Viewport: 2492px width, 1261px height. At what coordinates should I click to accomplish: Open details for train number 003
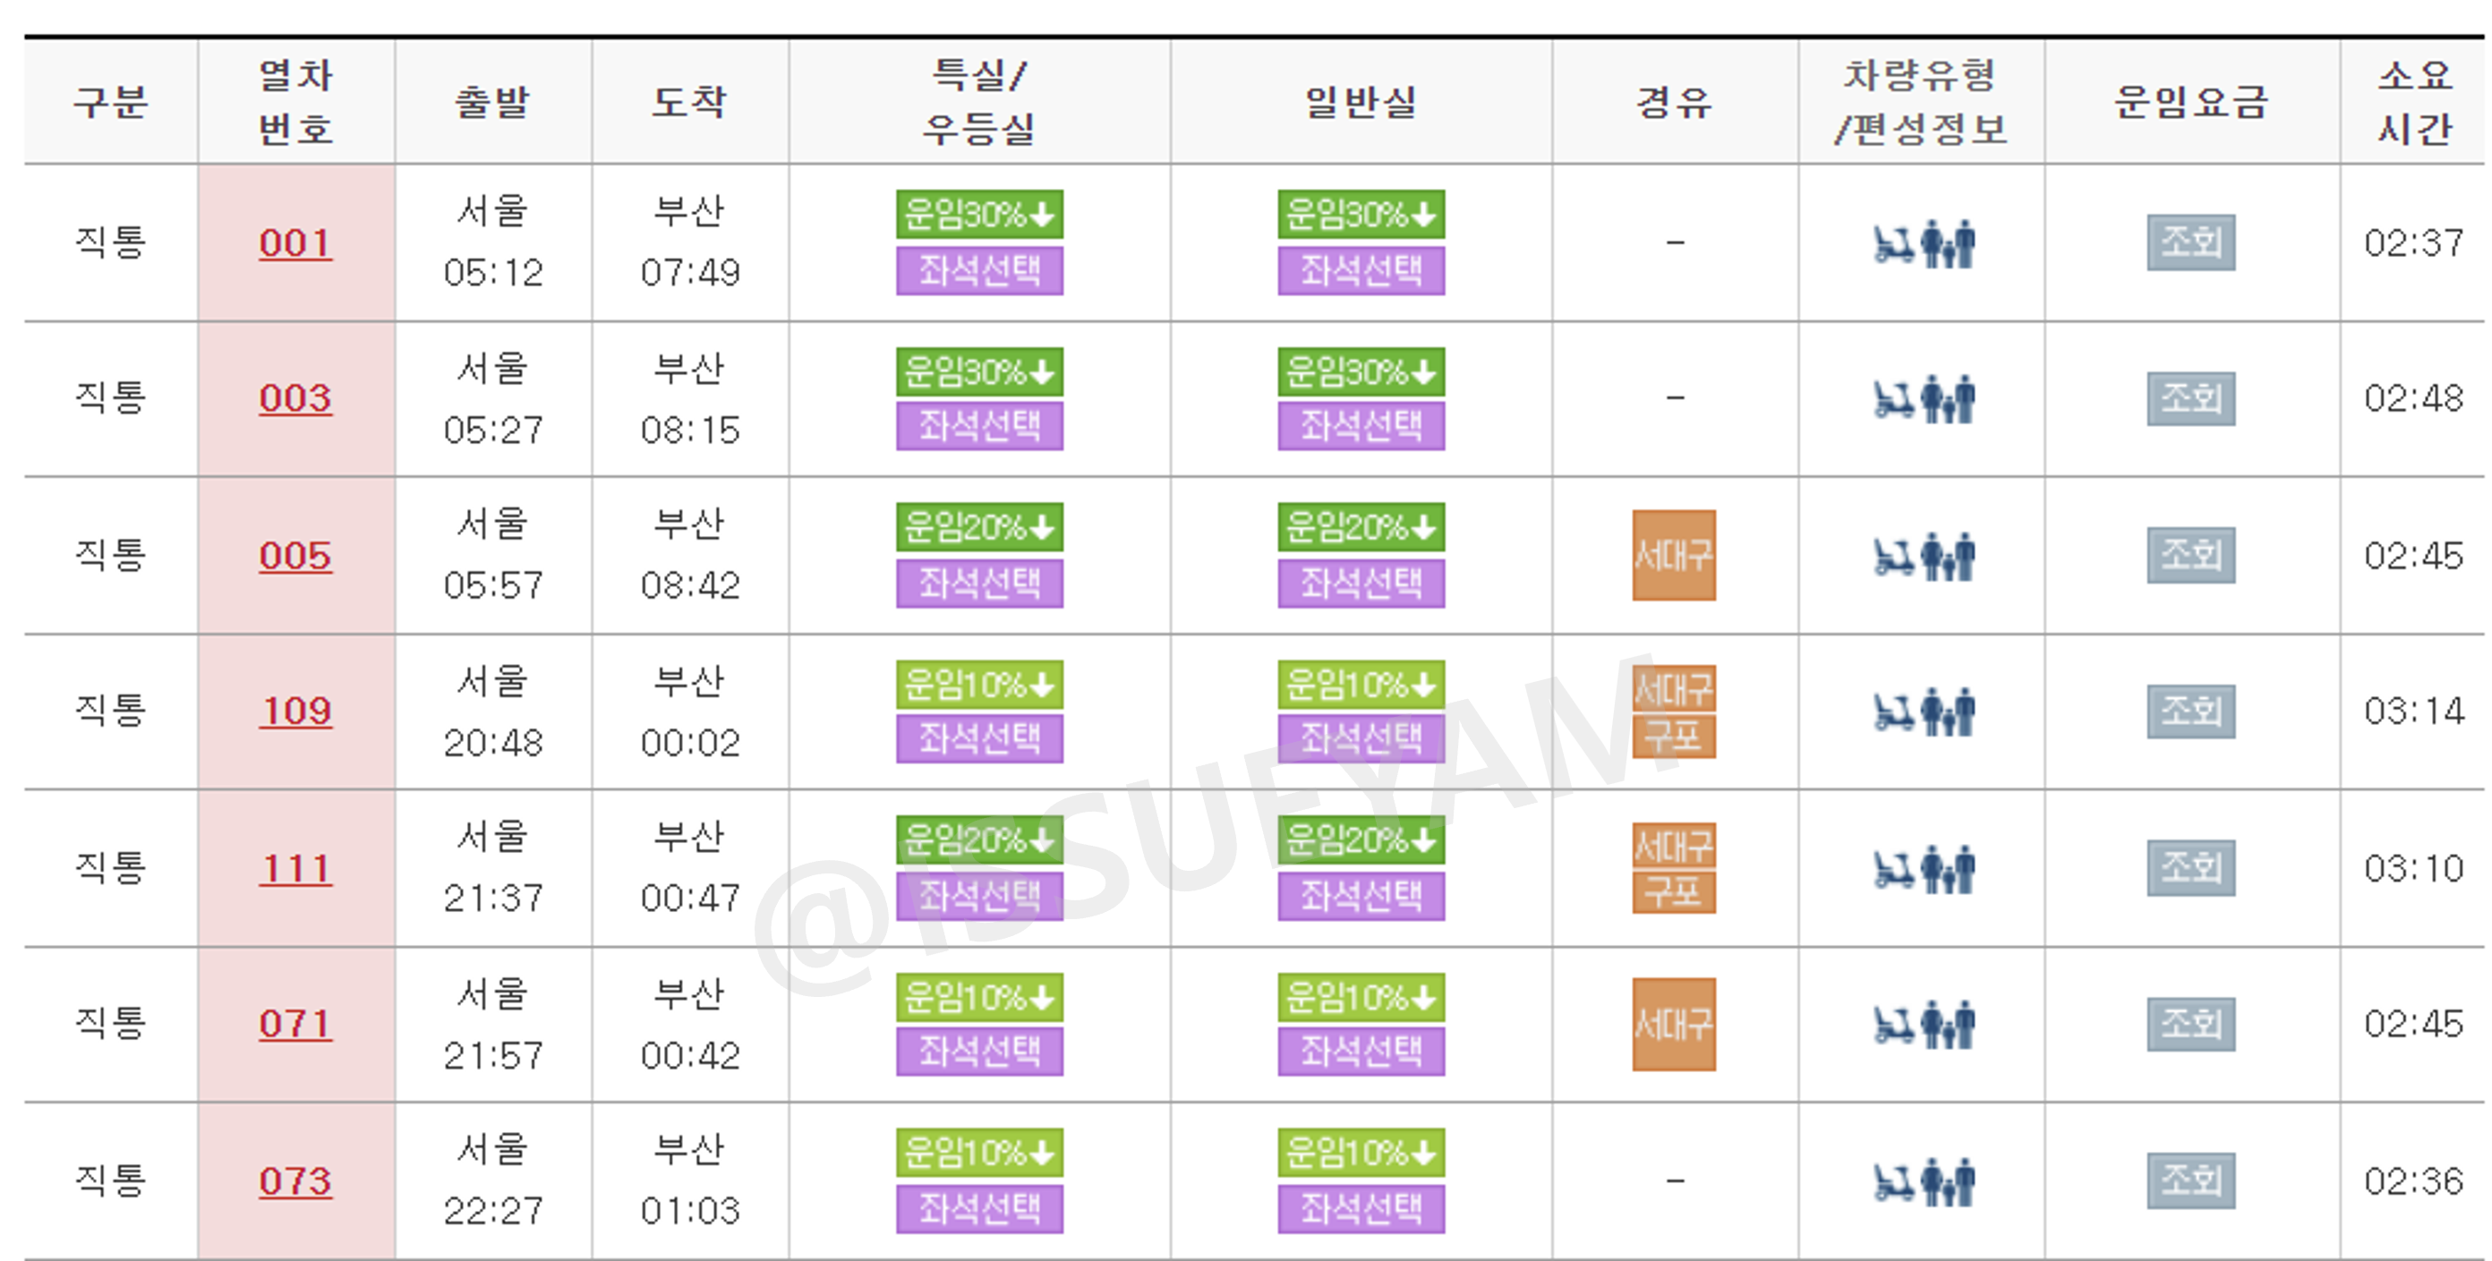(295, 398)
